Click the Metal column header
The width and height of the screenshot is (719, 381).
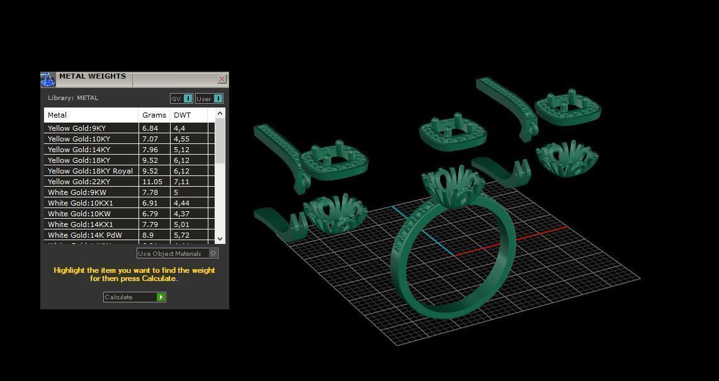click(91, 115)
